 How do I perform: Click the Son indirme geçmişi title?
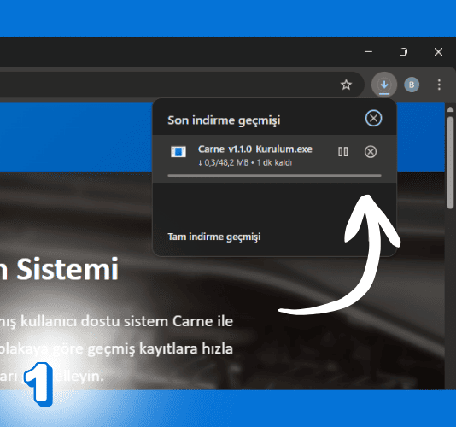pyautogui.click(x=224, y=120)
